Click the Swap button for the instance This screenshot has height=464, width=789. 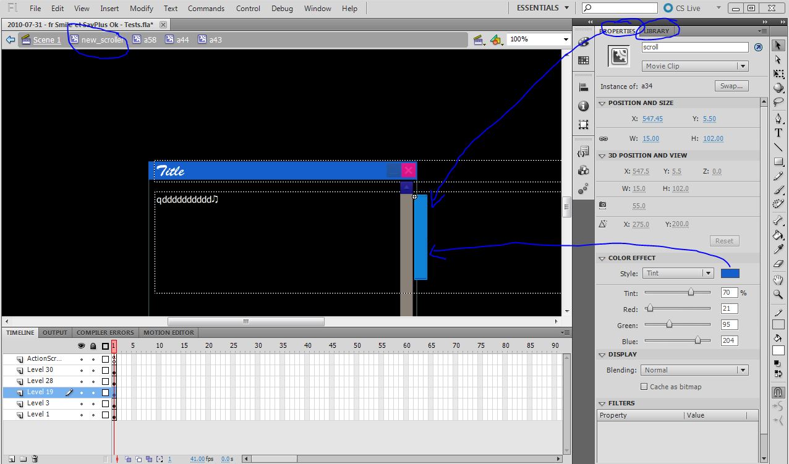point(731,86)
